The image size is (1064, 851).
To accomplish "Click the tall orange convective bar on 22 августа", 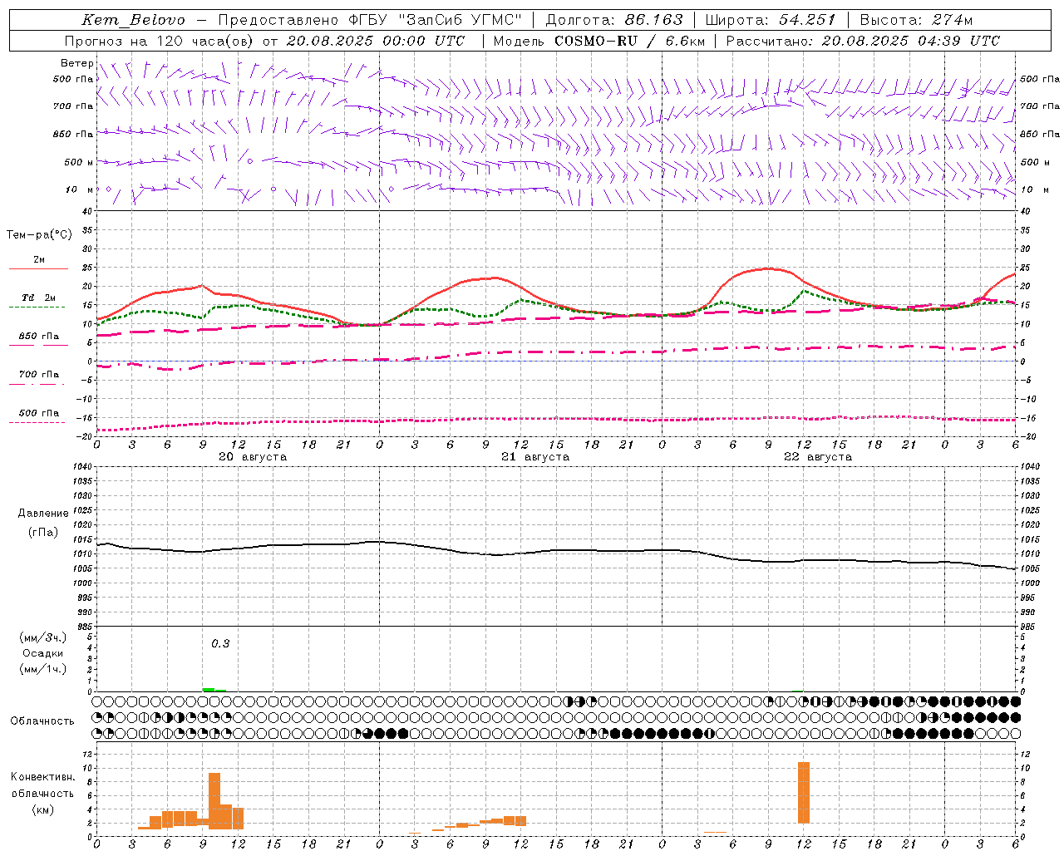I will click(x=804, y=793).
